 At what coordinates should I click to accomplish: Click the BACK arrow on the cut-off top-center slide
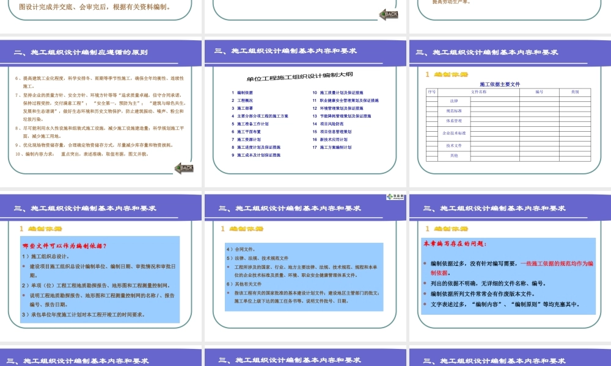[389, 15]
